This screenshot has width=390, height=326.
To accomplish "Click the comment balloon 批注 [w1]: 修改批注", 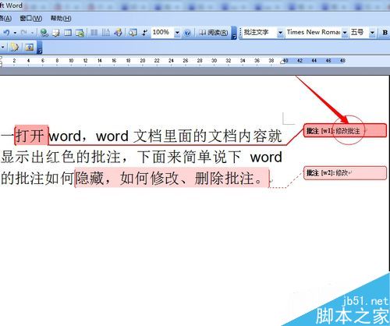I will coord(346,130).
